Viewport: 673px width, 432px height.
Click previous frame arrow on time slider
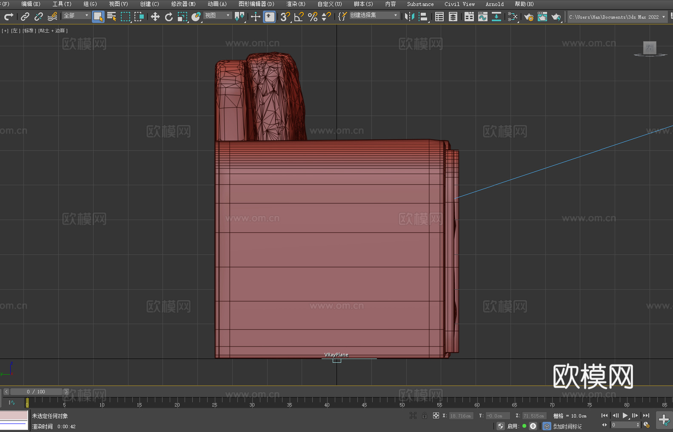pos(6,392)
